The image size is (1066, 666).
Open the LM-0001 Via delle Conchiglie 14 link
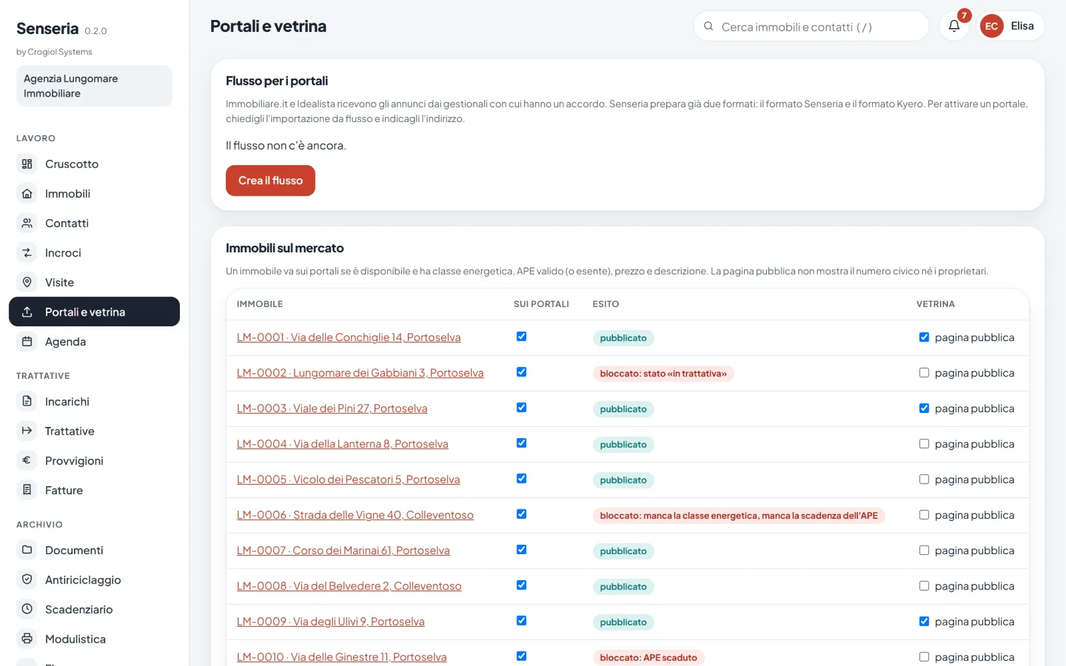click(x=348, y=337)
